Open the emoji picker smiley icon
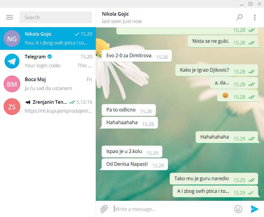 [x=238, y=209]
